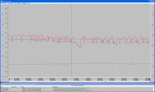Click the left arrow of the horizontal scrollbar

[x=8, y=81]
